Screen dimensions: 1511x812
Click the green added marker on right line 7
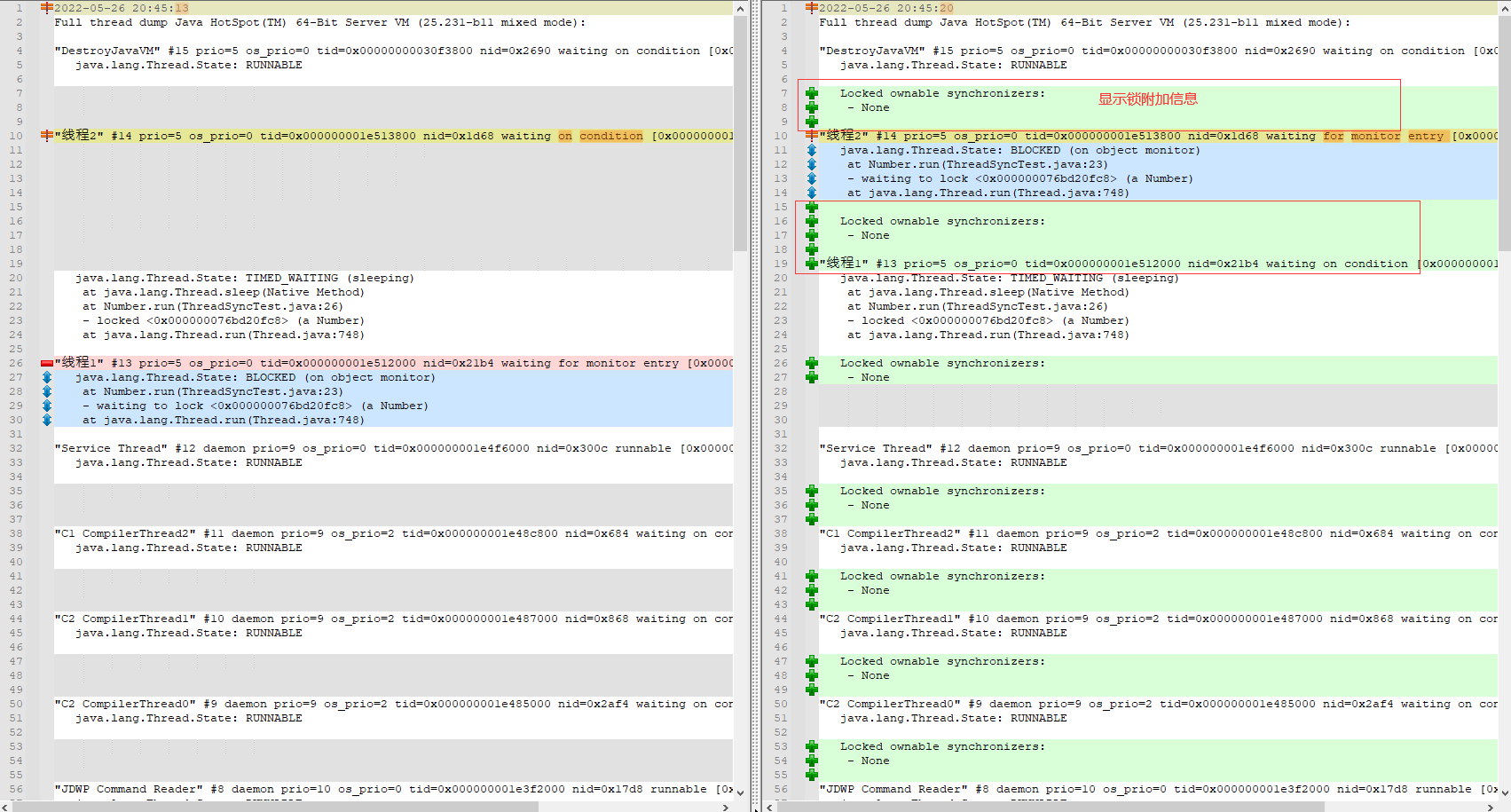point(812,93)
